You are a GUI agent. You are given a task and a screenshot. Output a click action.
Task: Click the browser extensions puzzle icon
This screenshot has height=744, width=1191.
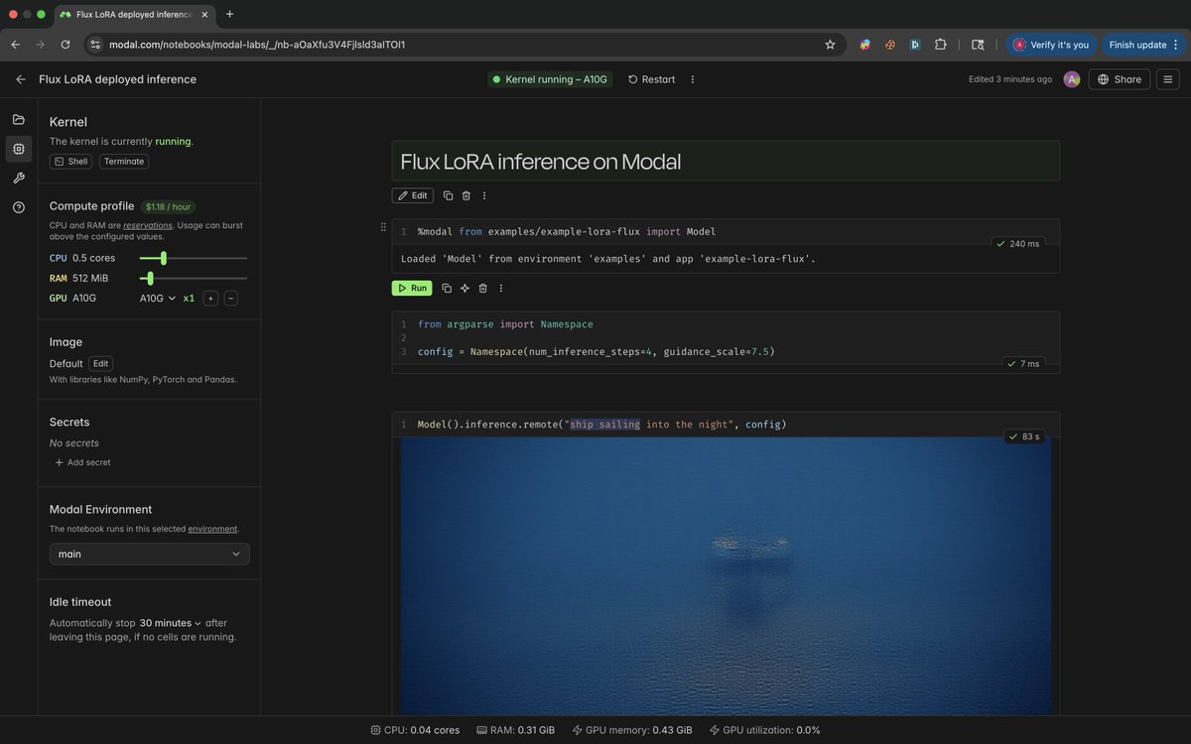pos(939,45)
